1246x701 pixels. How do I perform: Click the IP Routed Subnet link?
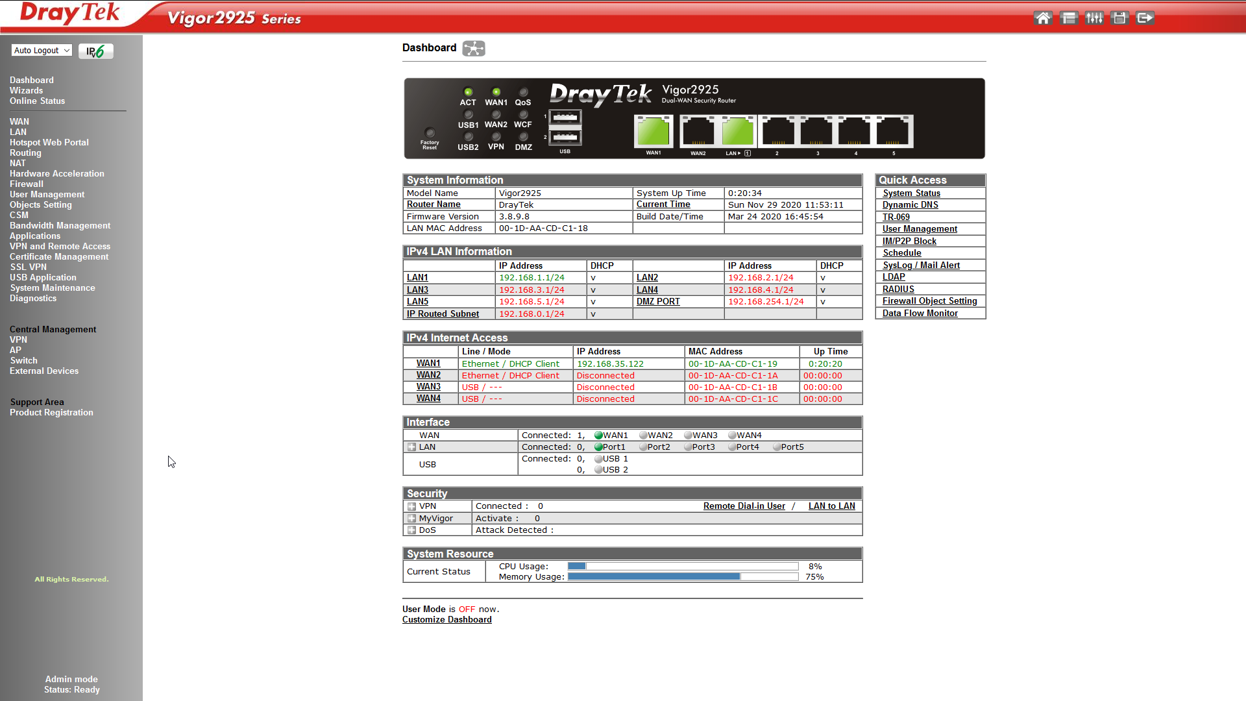443,314
